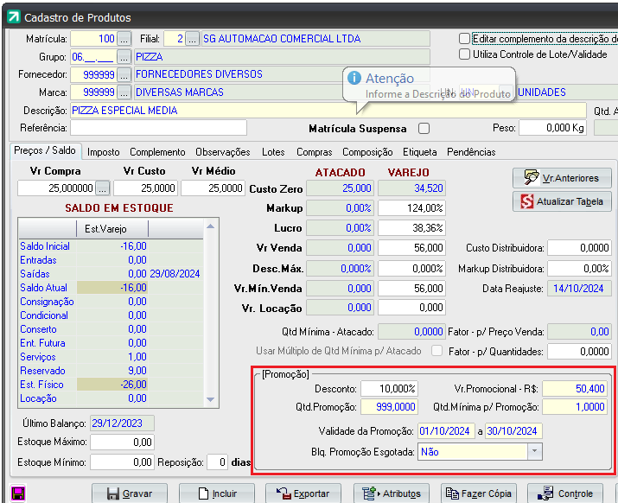Click the Custo Distribuidora field

[x=579, y=248]
